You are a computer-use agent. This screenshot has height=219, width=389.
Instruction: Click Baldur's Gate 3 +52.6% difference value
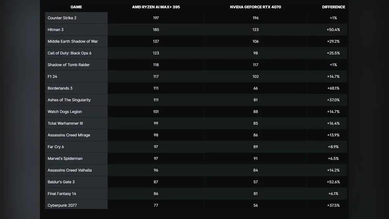coord(333,182)
